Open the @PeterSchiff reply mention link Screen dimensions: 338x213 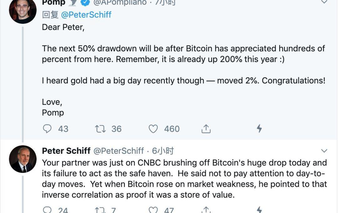(x=86, y=15)
